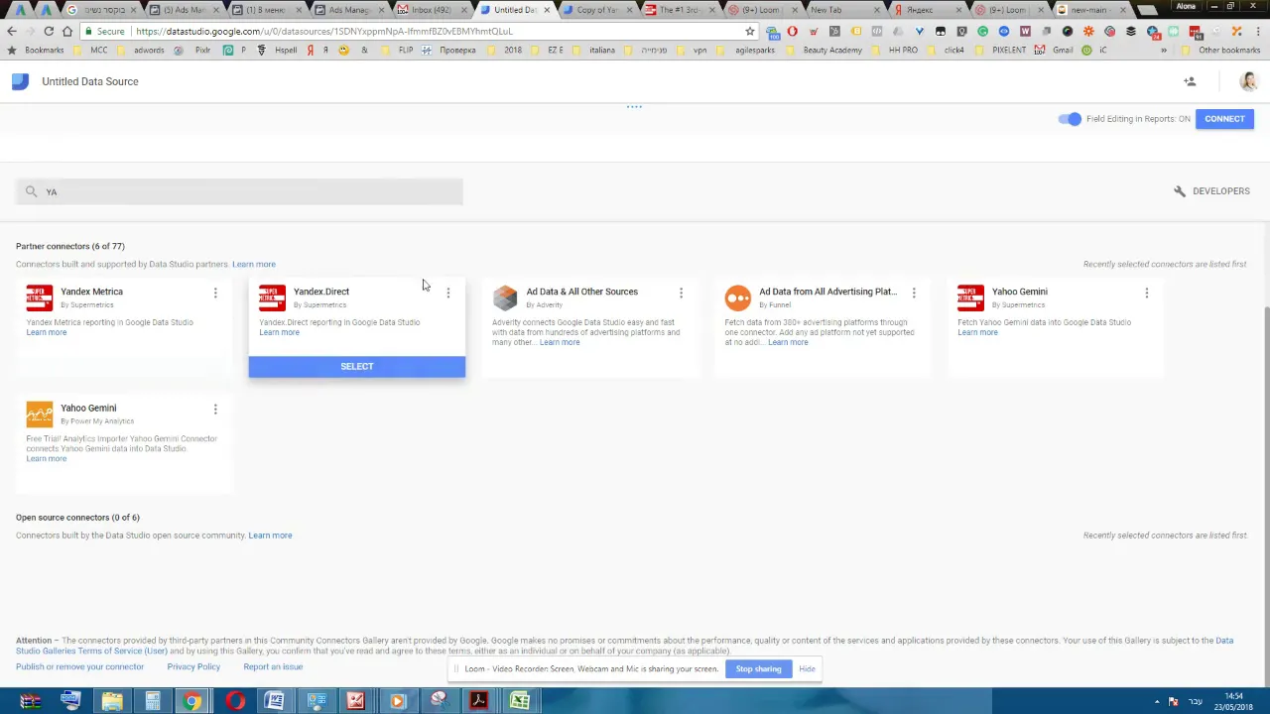
Task: Open the Beauty Academy bookmark folder
Action: 825,51
